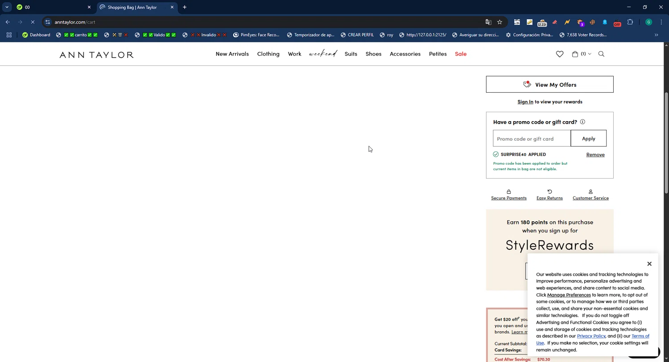Screen dimensions: 669x362
Task: Click the Ann Taylor logo
Action: pyautogui.click(x=96, y=55)
